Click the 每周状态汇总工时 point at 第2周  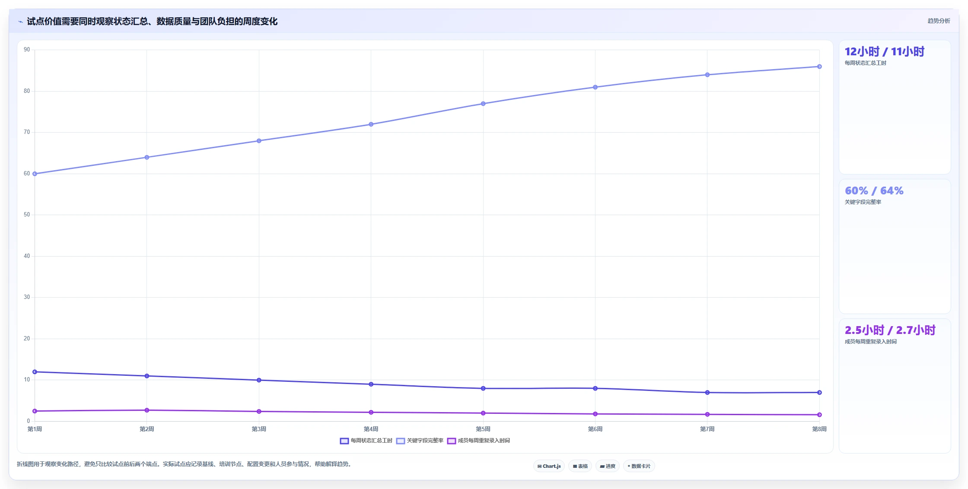click(x=147, y=376)
